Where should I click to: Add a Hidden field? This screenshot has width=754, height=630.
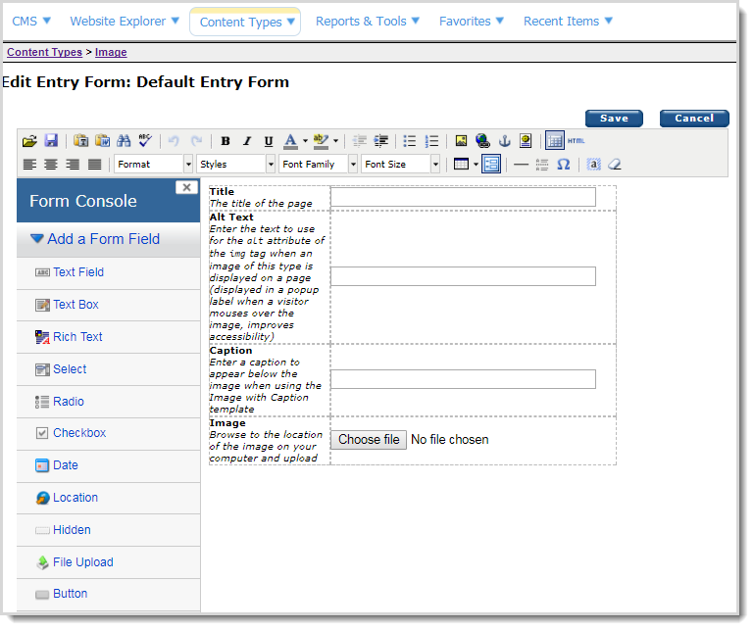pyautogui.click(x=109, y=531)
